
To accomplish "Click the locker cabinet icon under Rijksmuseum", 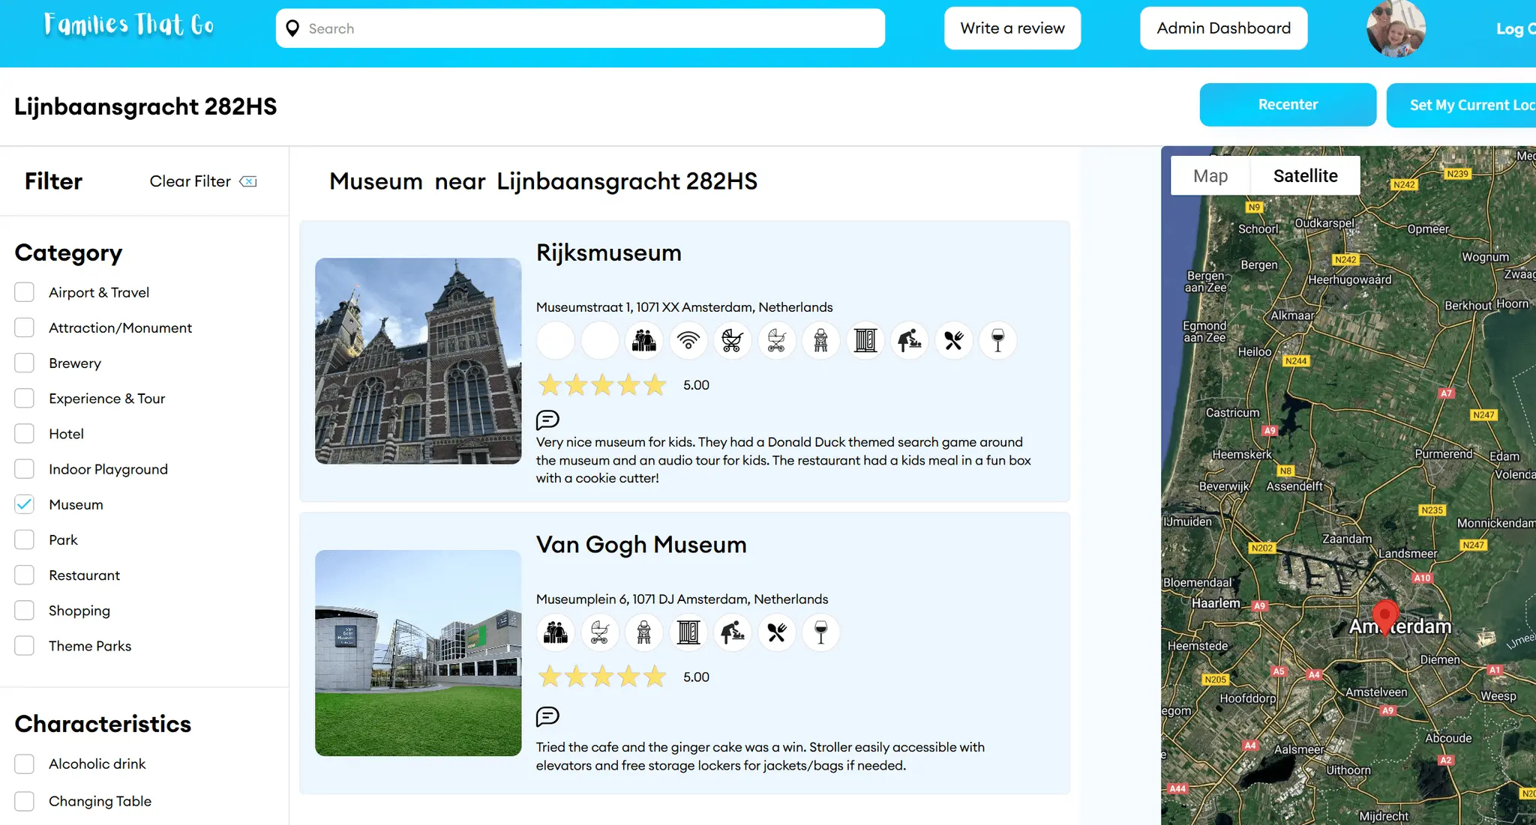I will click(865, 341).
